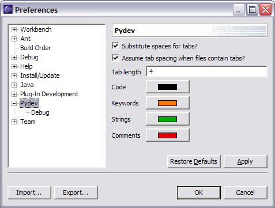Uncheck Assume tab spacing option
275x208 pixels.
click(115, 58)
